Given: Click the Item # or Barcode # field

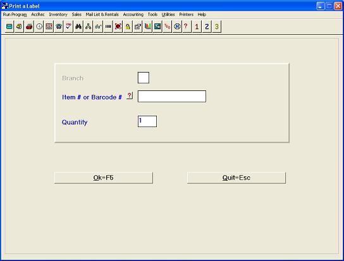Looking at the screenshot, I should coord(172,96).
